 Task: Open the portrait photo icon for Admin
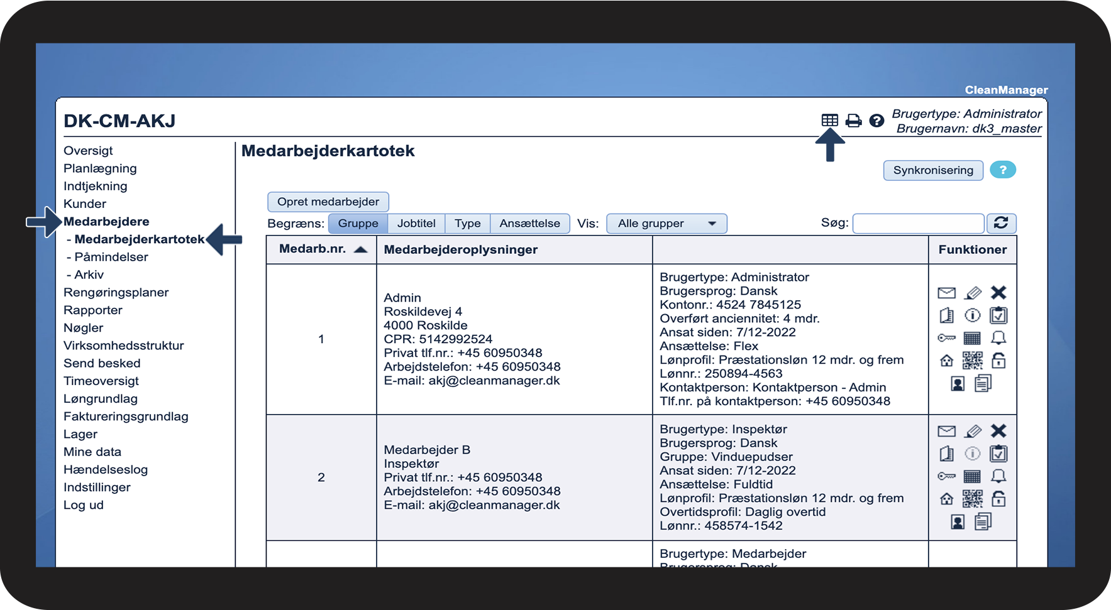958,384
